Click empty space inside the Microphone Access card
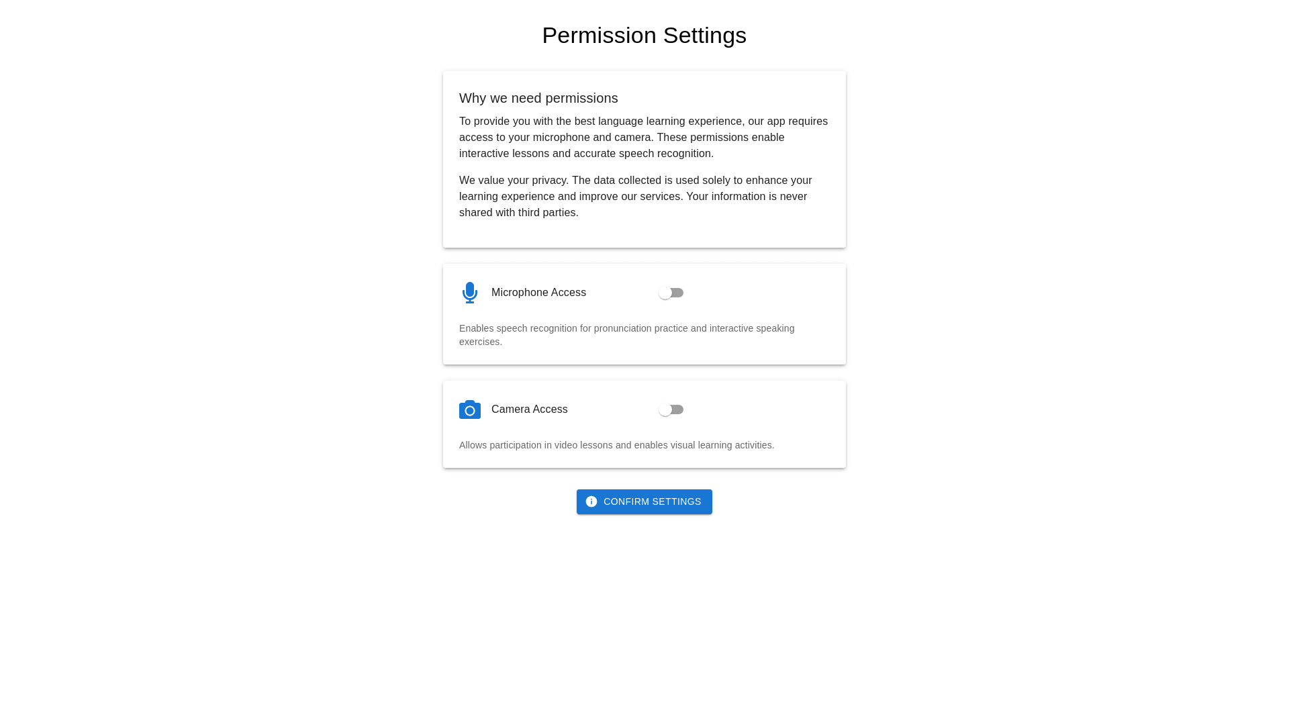The image size is (1289, 725). click(x=765, y=293)
